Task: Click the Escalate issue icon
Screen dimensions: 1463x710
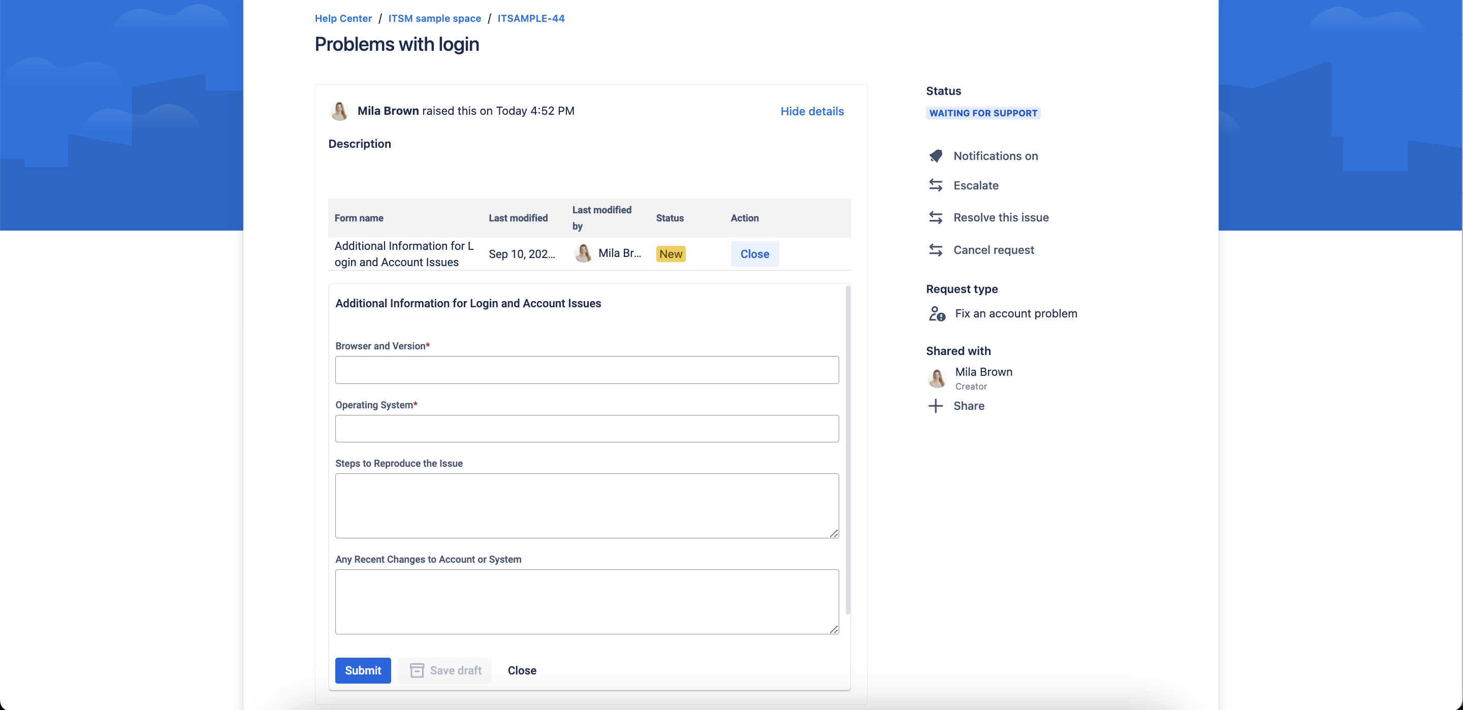Action: tap(935, 185)
